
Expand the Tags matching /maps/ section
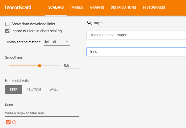(136, 35)
